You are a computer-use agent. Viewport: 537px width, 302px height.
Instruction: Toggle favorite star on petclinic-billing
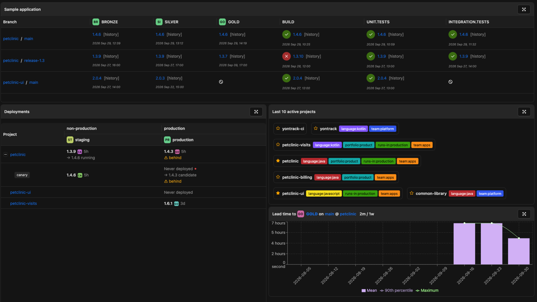tap(278, 177)
